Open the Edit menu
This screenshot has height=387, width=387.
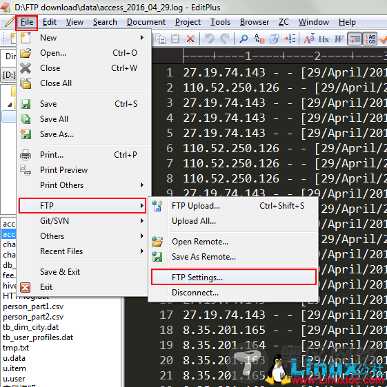click(x=50, y=22)
